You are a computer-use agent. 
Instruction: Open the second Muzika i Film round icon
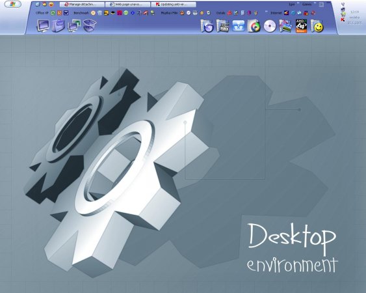(x=189, y=13)
